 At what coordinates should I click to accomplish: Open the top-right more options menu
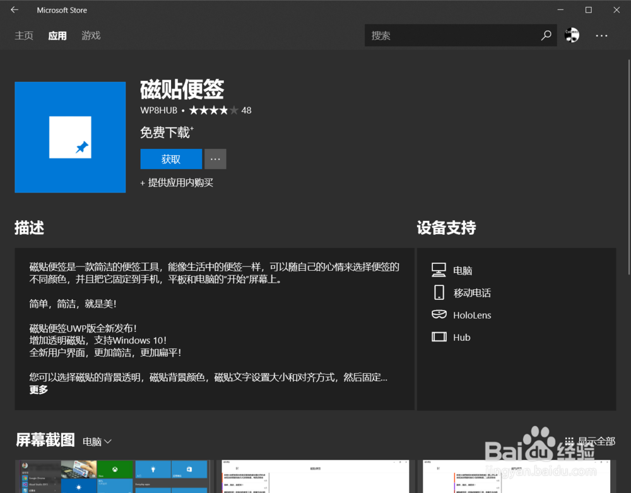pos(601,36)
